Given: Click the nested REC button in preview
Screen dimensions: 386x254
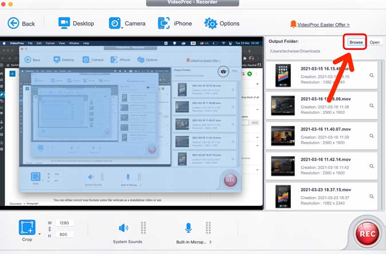Looking at the screenshot, I should [230, 180].
